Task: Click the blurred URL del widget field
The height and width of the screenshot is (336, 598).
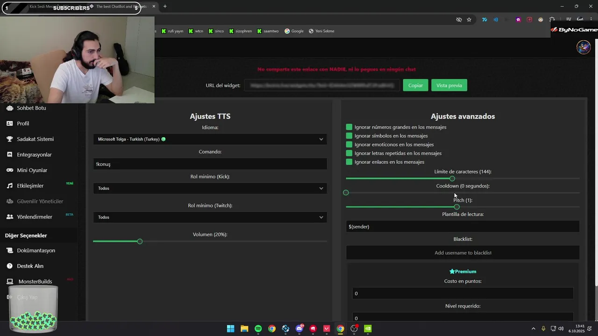Action: point(321,85)
